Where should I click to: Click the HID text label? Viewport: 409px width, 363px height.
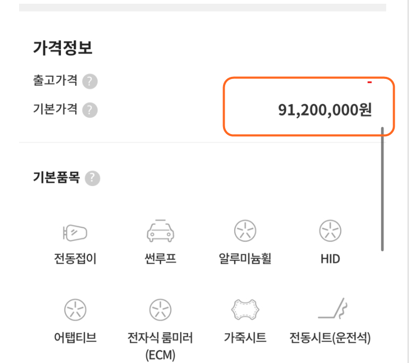330,259
